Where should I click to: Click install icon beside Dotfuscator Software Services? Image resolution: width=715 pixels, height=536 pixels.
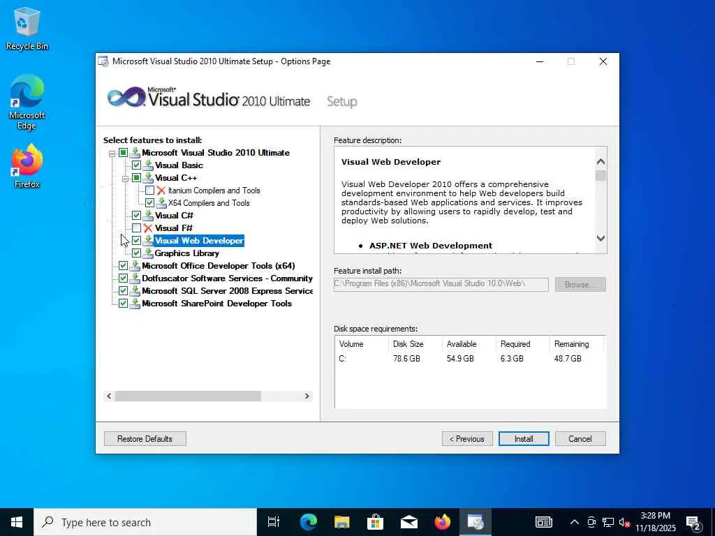click(x=135, y=278)
